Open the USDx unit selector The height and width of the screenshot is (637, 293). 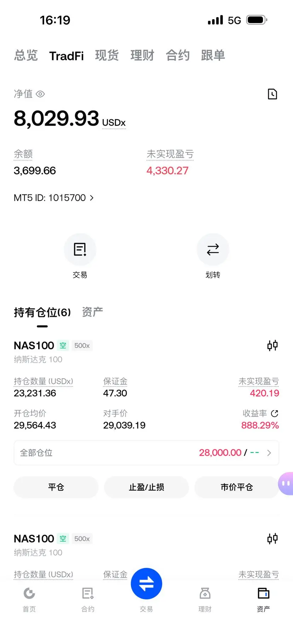point(114,123)
